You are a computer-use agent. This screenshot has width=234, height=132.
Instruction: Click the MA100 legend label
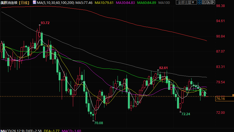[164, 2]
